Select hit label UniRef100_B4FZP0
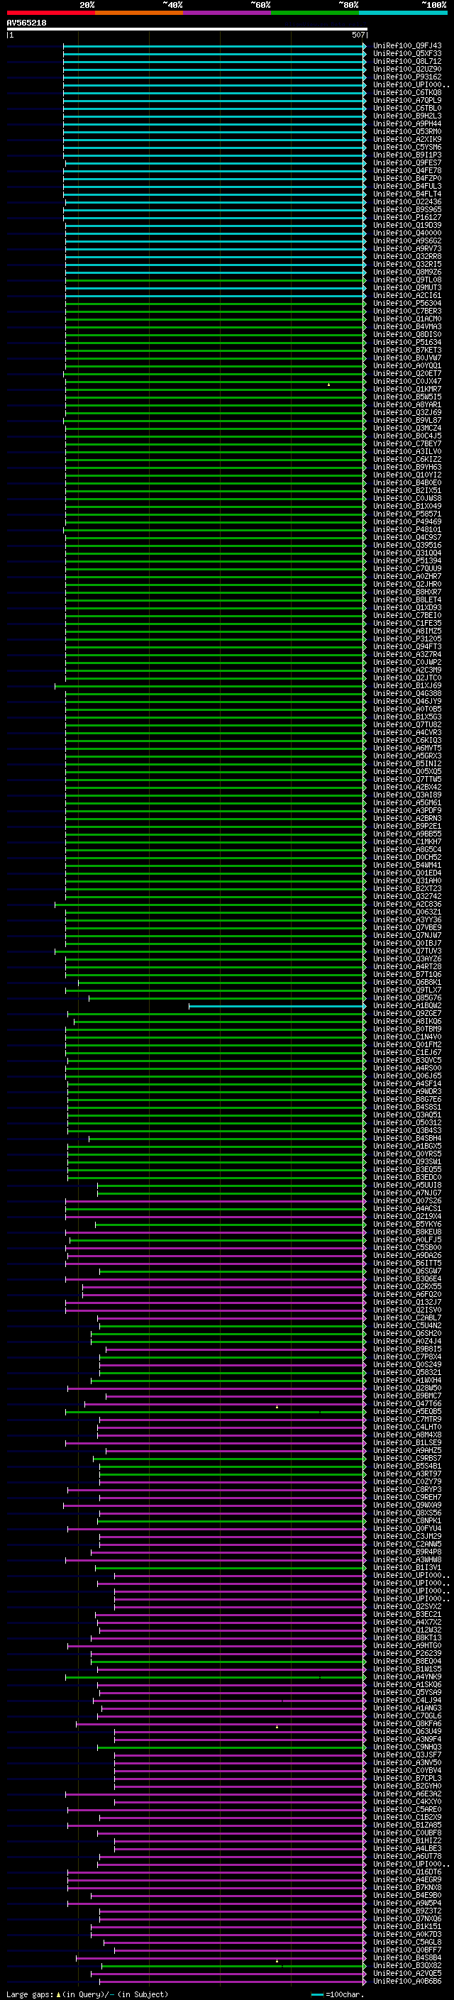This screenshot has width=454, height=2000. point(407,179)
